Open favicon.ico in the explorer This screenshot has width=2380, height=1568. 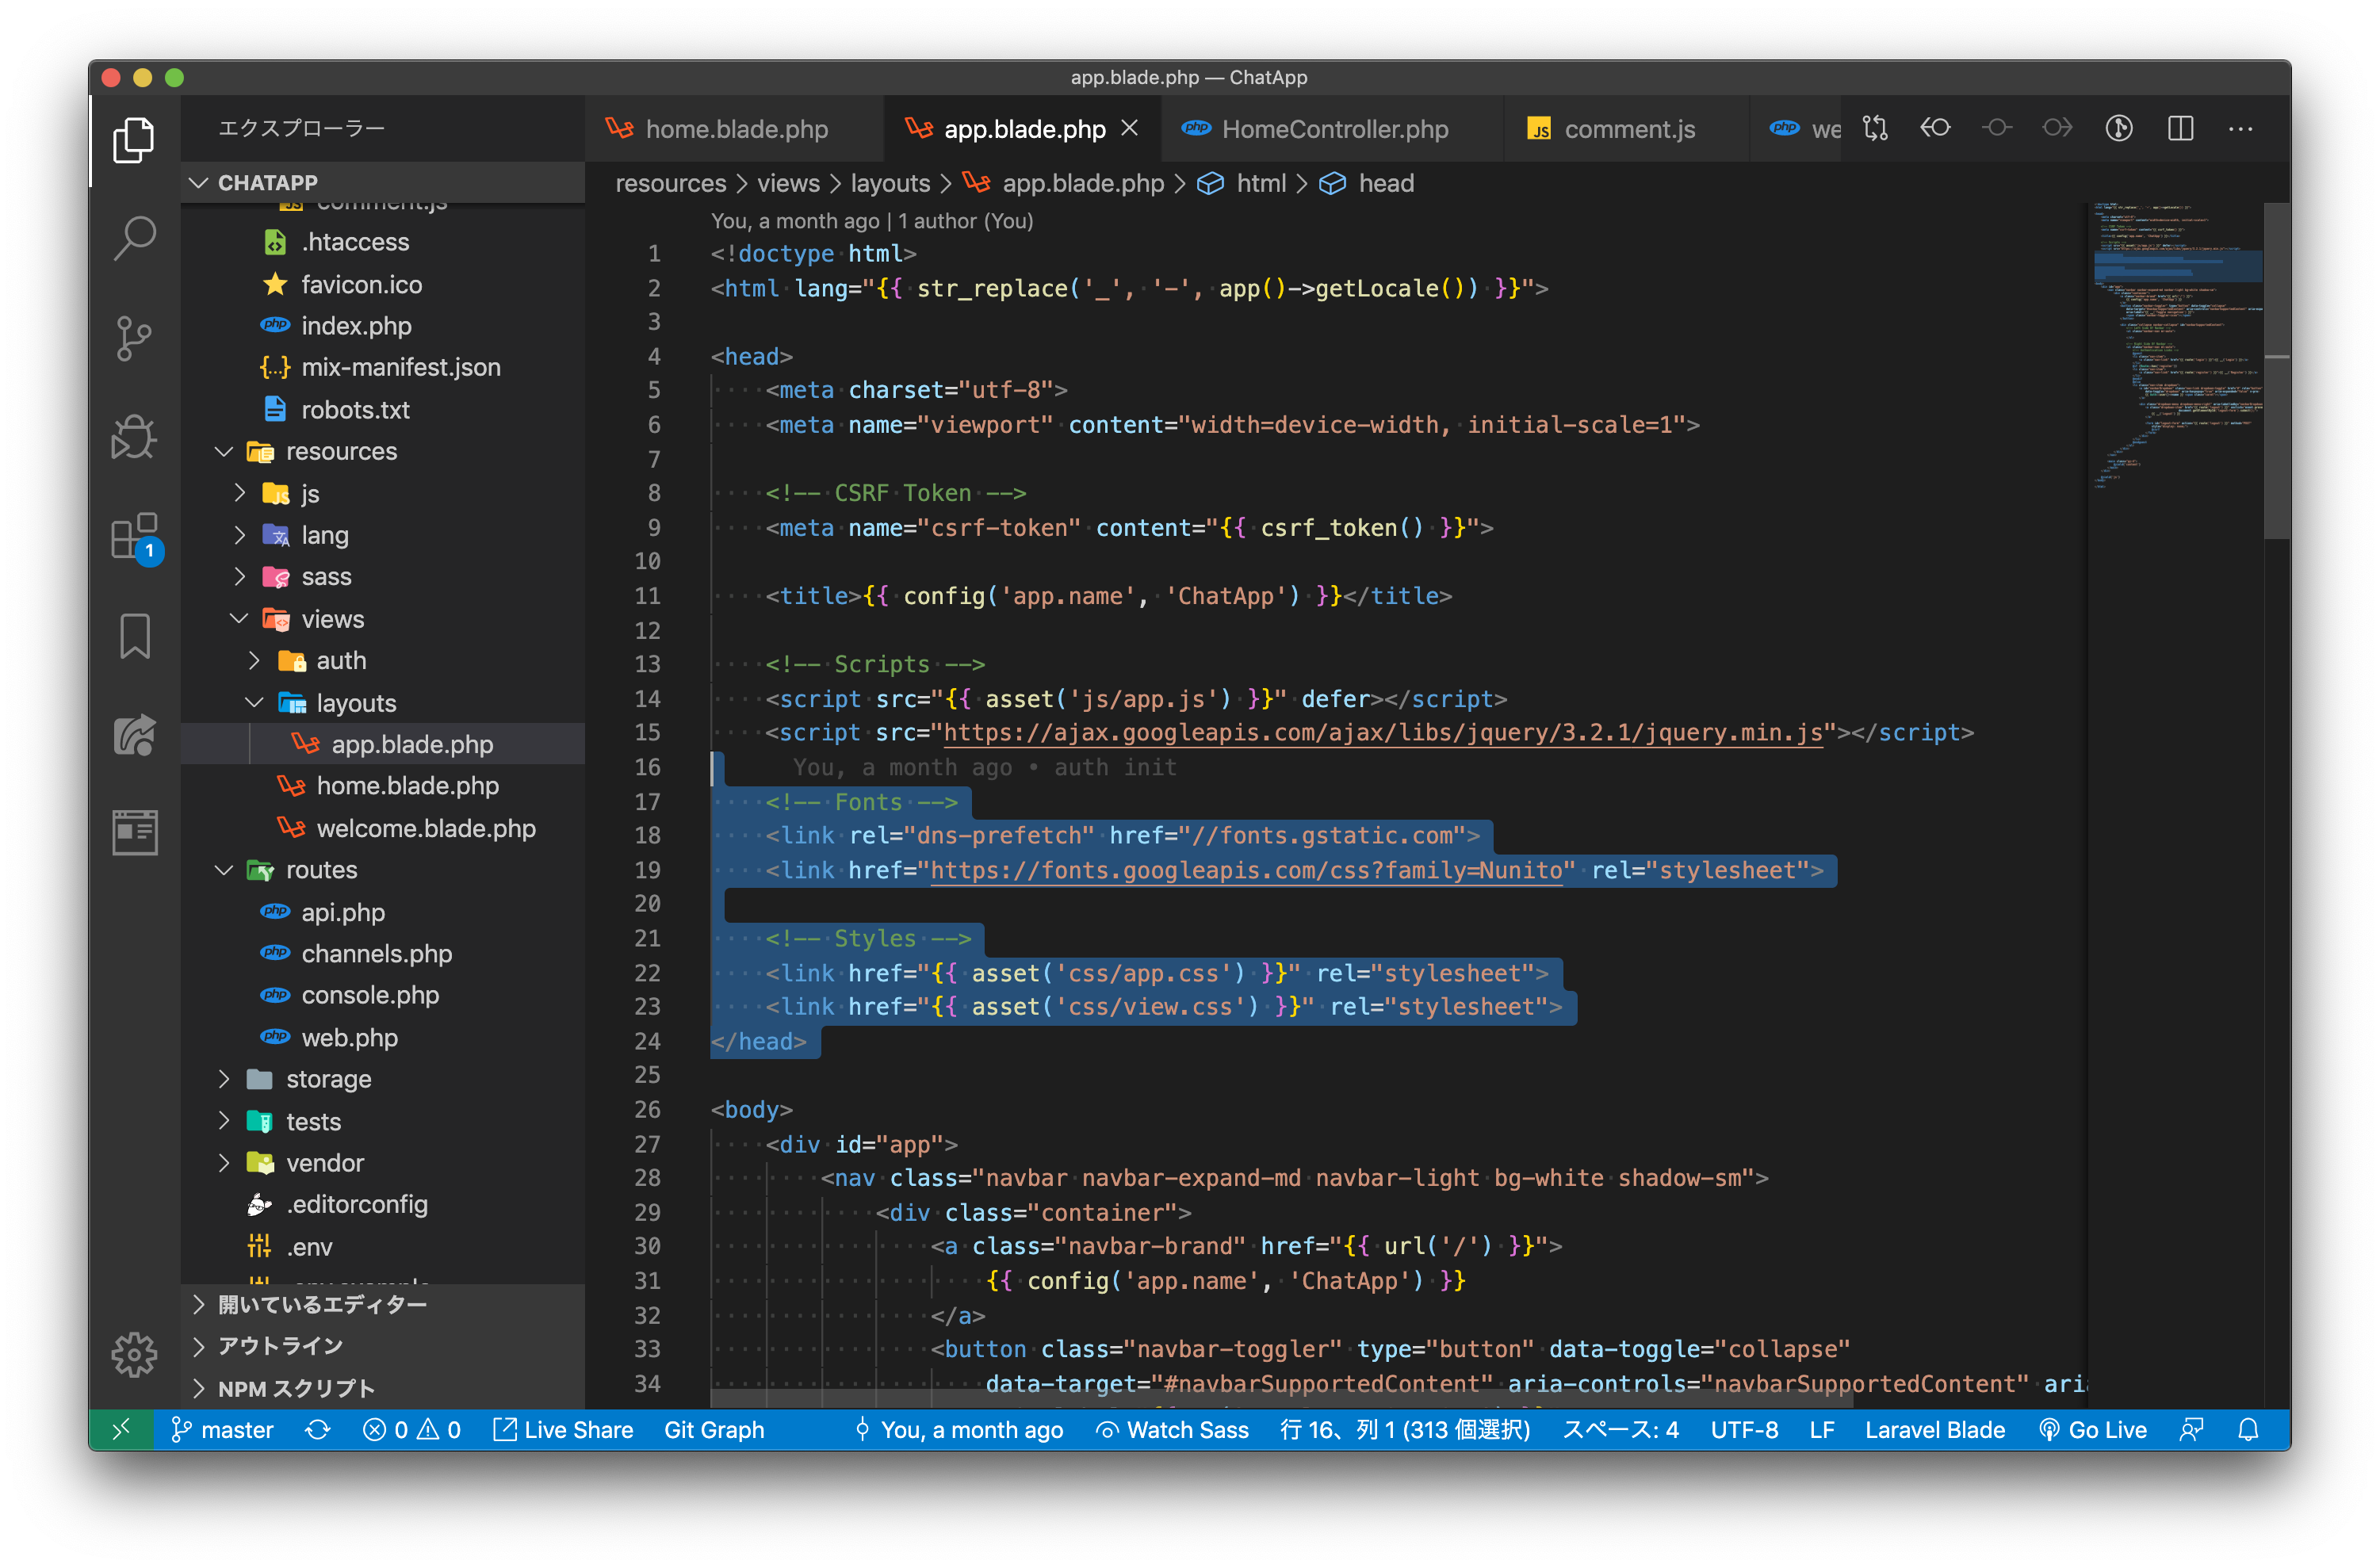[x=384, y=285]
